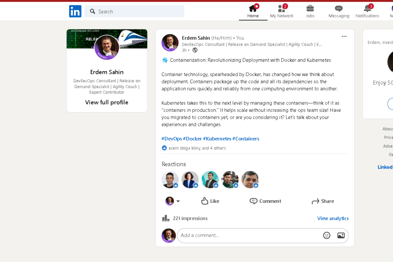Open the Jobs tab
The width and height of the screenshot is (393, 262).
pos(310,11)
